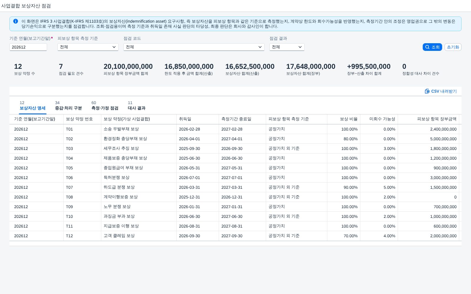Screen dimensions: 471x294
Task: Select the 소송 우발부채 보상 cell
Action: pyautogui.click(x=139, y=129)
